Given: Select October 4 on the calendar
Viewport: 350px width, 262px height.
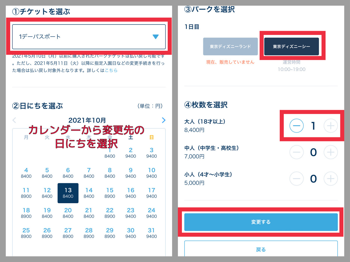Looking at the screenshot, I should (26, 173).
